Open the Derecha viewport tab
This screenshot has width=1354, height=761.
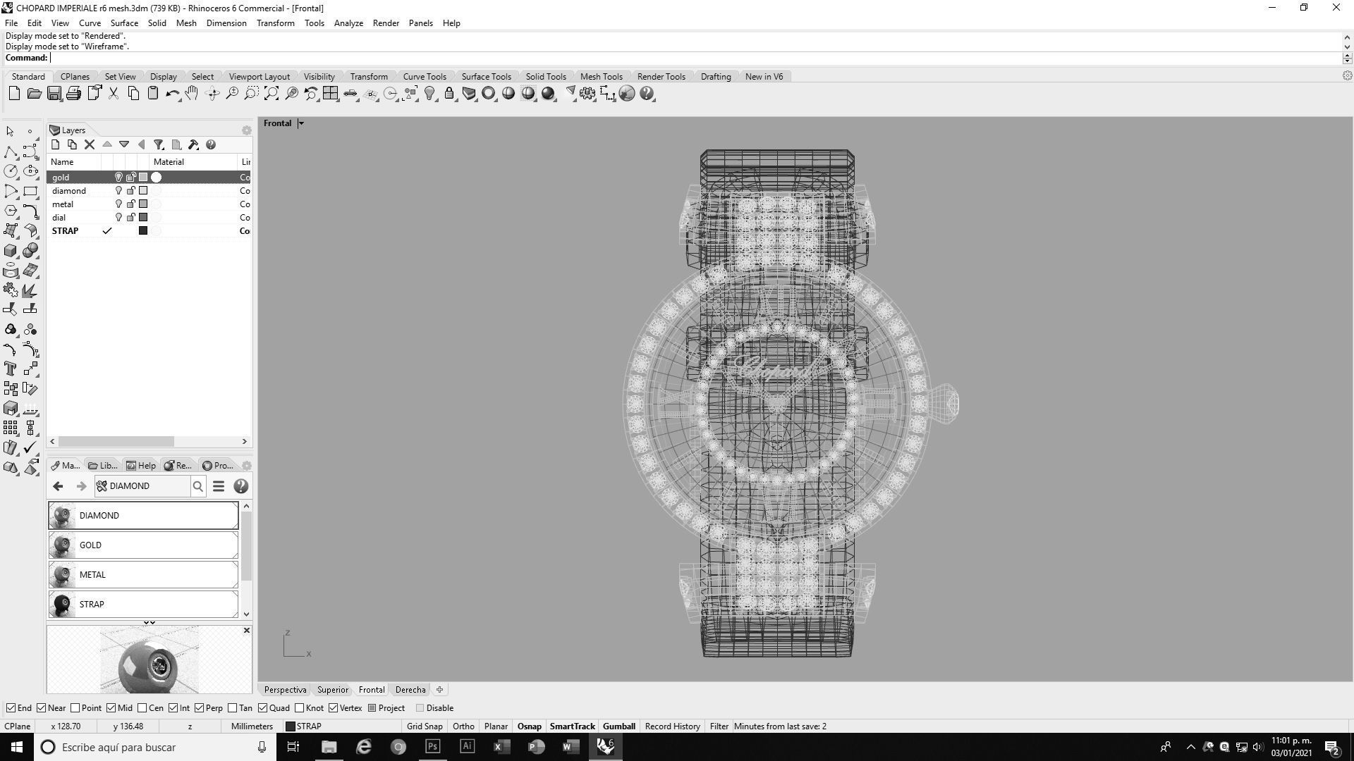click(x=410, y=690)
